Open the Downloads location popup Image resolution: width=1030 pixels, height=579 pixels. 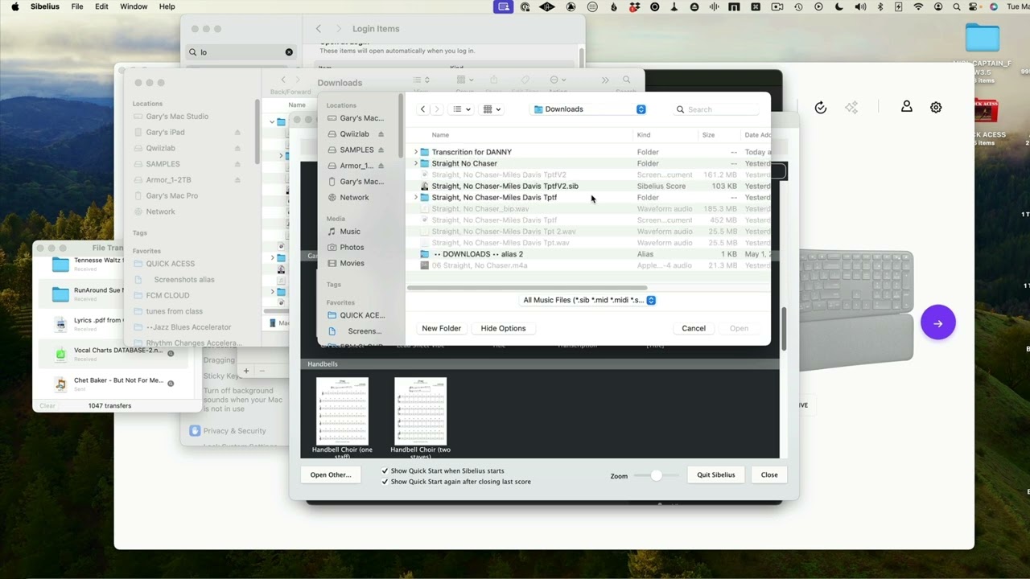coord(589,109)
